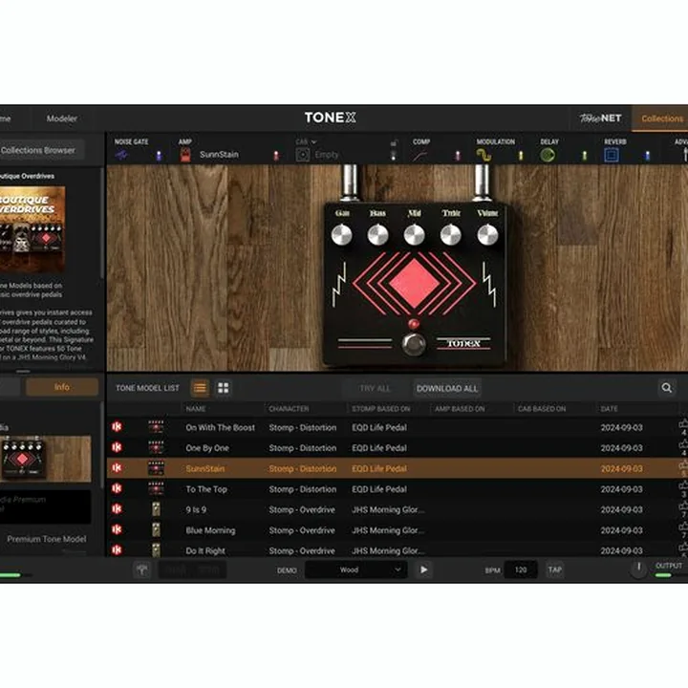Image resolution: width=688 pixels, height=688 pixels.
Task: Play the demo loop
Action: point(423,570)
